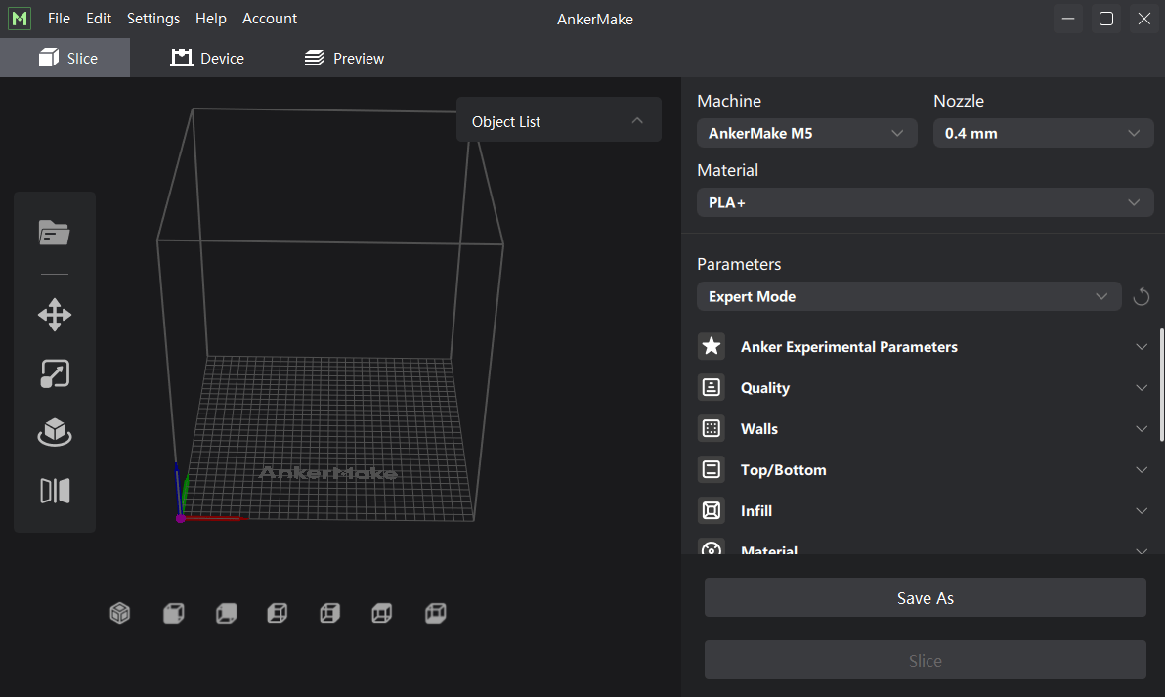Image resolution: width=1165 pixels, height=697 pixels.
Task: Select the Rotate tool icon
Action: click(x=54, y=432)
